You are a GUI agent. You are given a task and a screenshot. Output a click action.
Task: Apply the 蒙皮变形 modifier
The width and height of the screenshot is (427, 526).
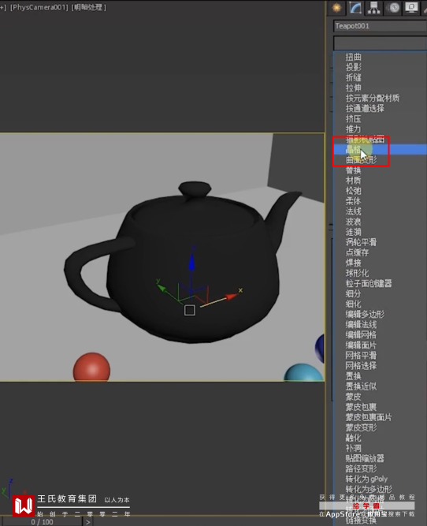tap(361, 427)
